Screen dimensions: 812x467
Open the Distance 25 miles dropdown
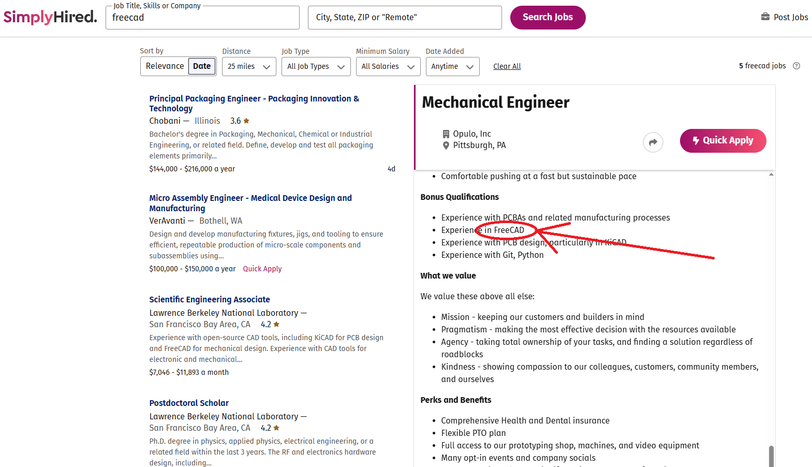click(249, 66)
